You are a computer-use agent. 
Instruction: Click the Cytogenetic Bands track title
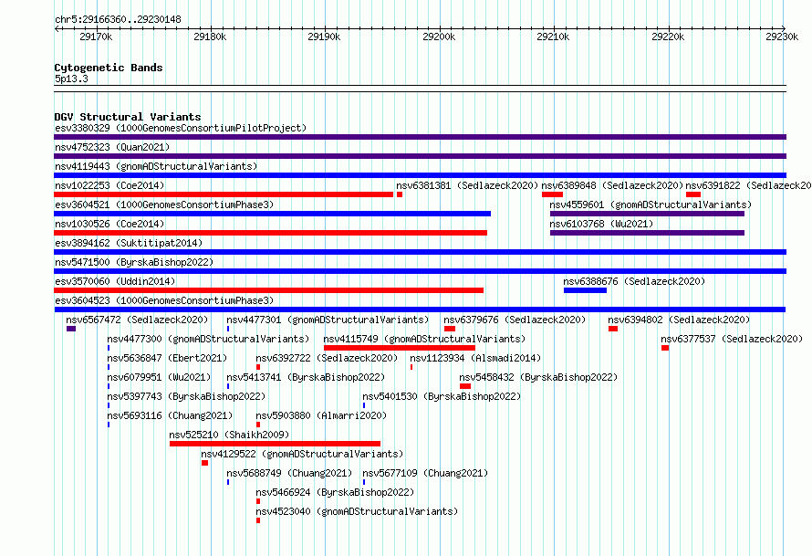[109, 68]
